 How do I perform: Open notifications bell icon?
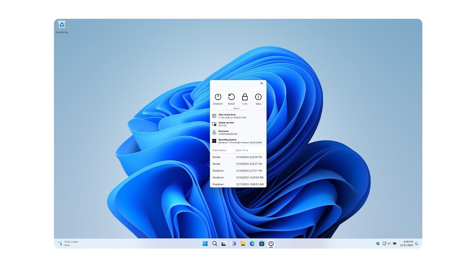pos(416,243)
